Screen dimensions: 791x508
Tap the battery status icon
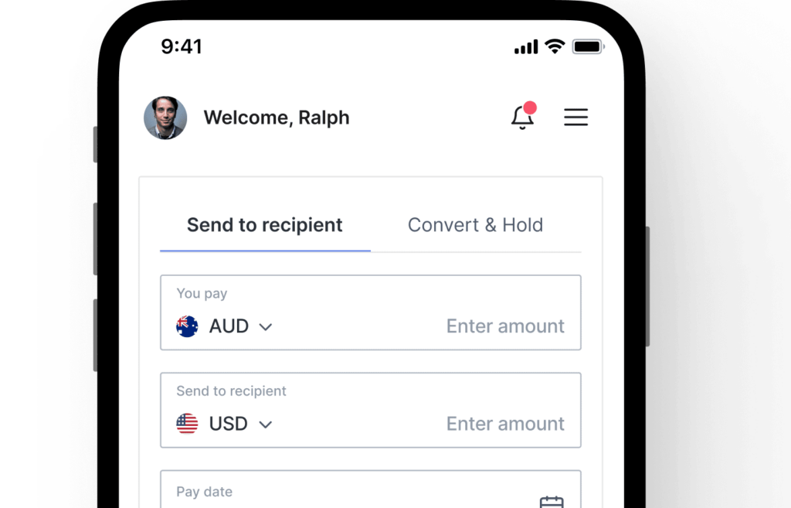tap(588, 46)
